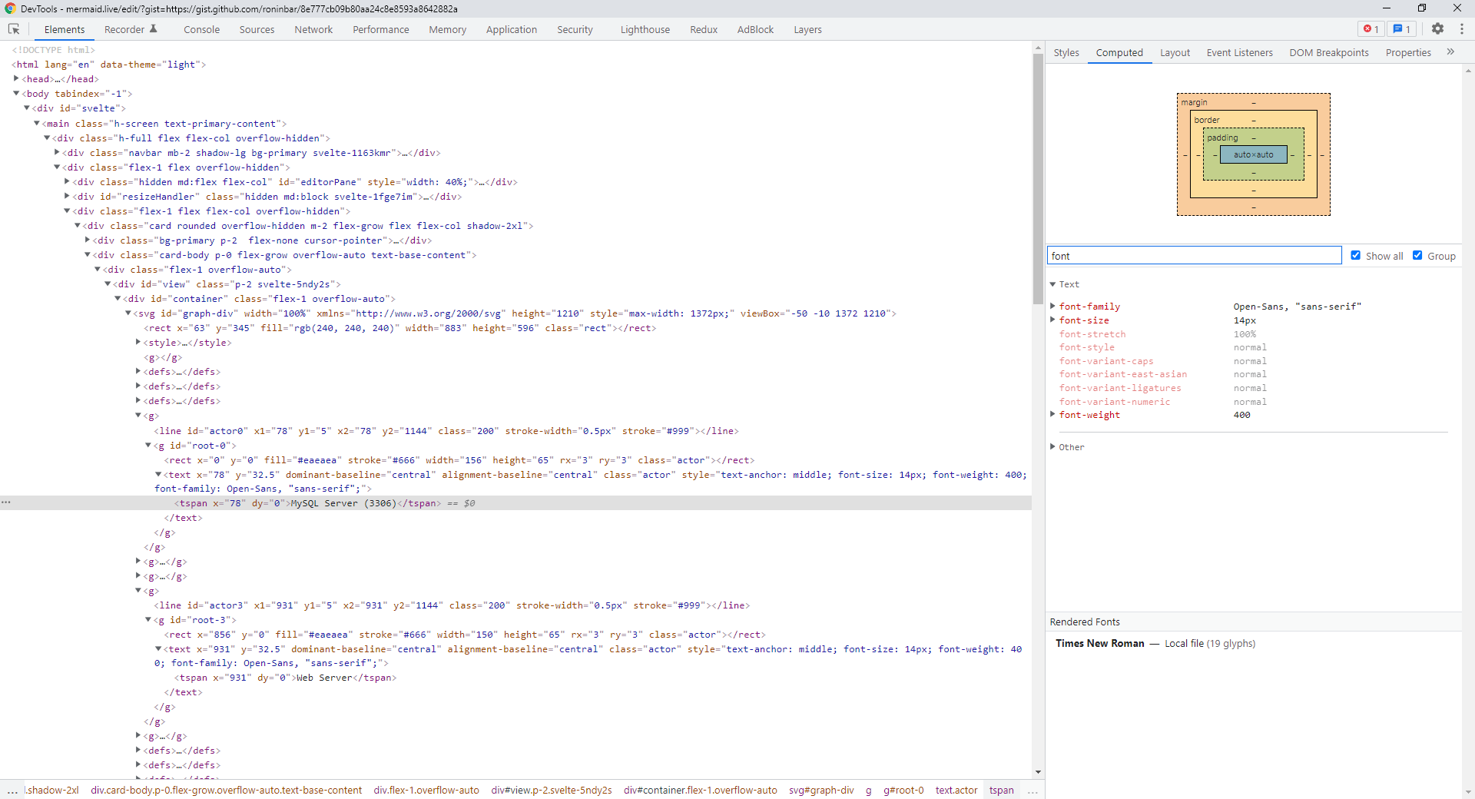Collapse the svg#graph-div element node
1475x799 pixels.
[128, 313]
